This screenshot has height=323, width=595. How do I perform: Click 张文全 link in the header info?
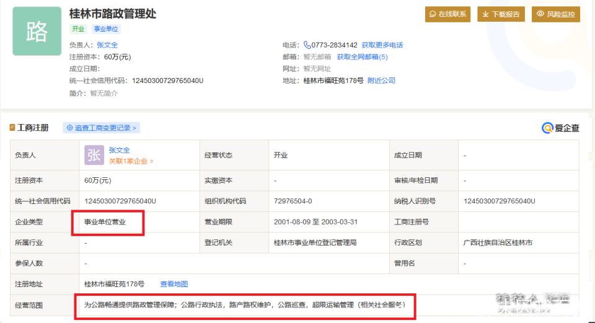coord(107,45)
